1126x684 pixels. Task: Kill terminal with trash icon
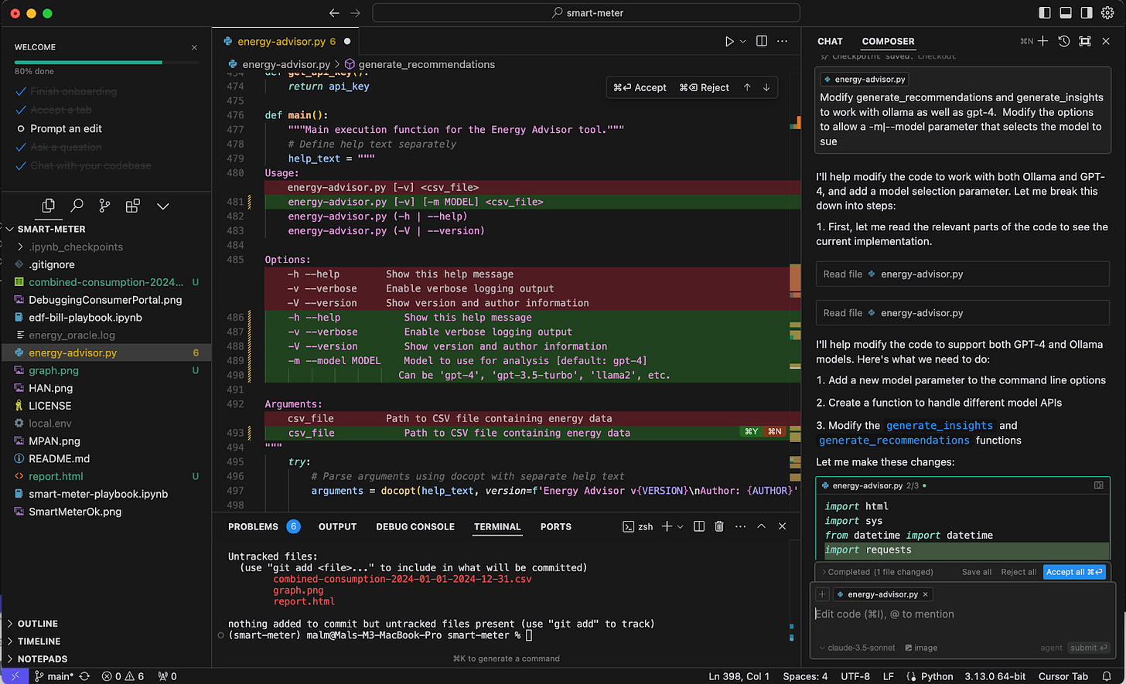[719, 526]
